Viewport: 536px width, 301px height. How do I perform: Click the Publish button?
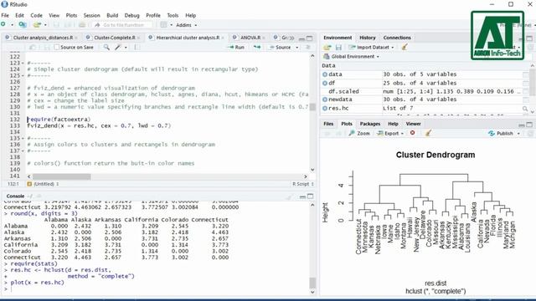(x=501, y=134)
